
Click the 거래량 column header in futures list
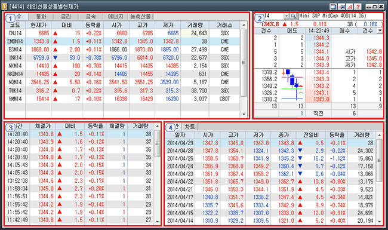pos(195,25)
